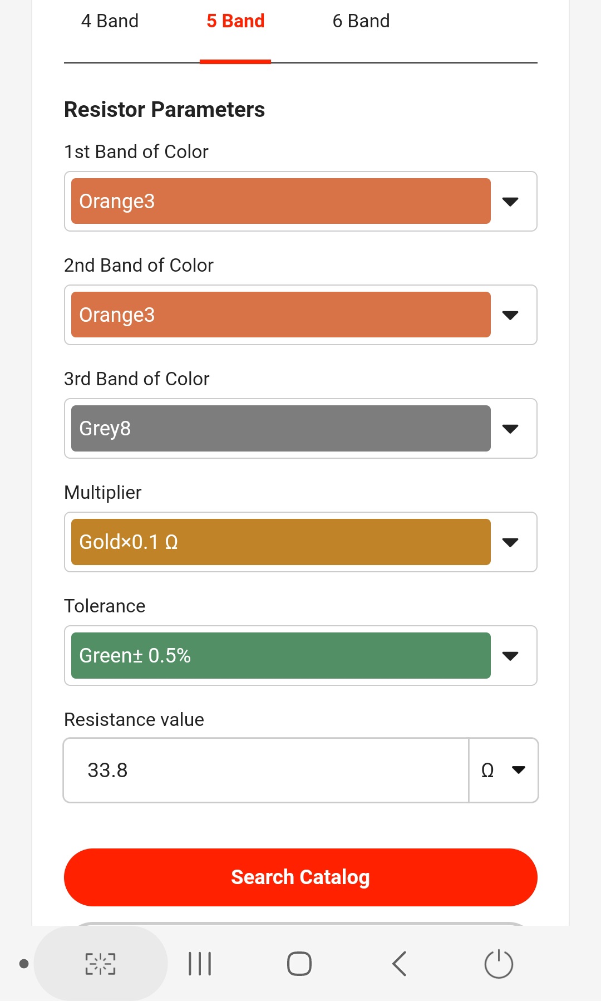
Task: Change the ohm unit selector
Action: point(503,771)
